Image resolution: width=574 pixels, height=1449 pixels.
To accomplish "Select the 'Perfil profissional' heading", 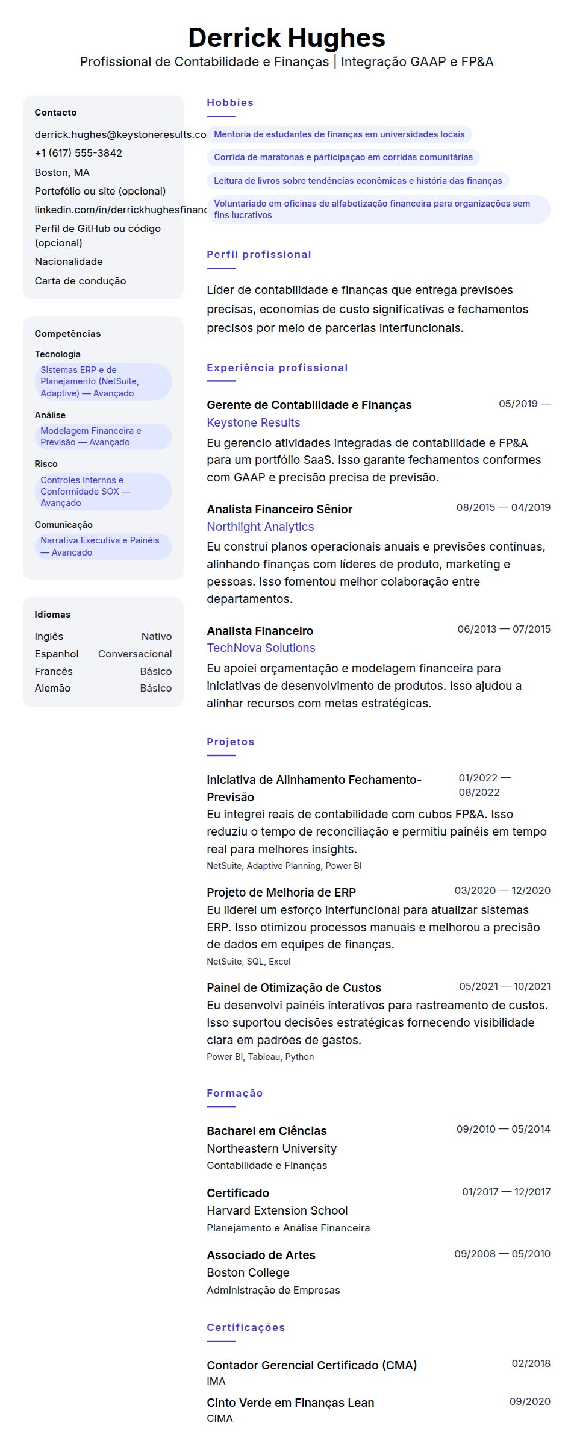I will point(259,254).
